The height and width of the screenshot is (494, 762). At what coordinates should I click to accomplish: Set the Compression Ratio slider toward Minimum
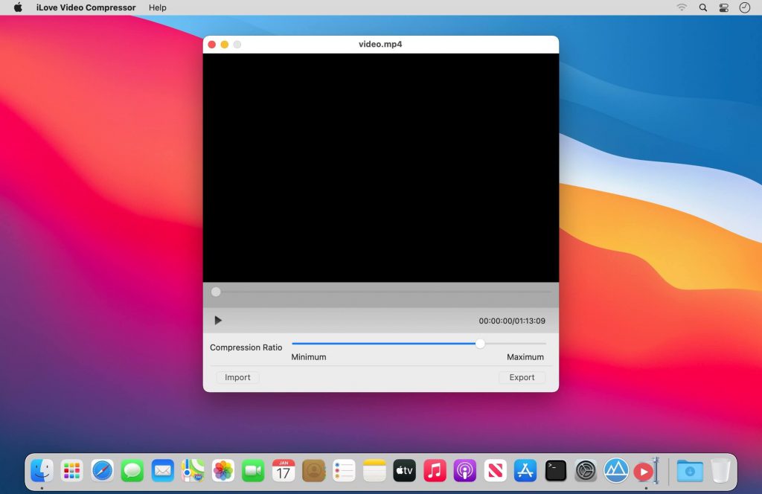(x=298, y=344)
